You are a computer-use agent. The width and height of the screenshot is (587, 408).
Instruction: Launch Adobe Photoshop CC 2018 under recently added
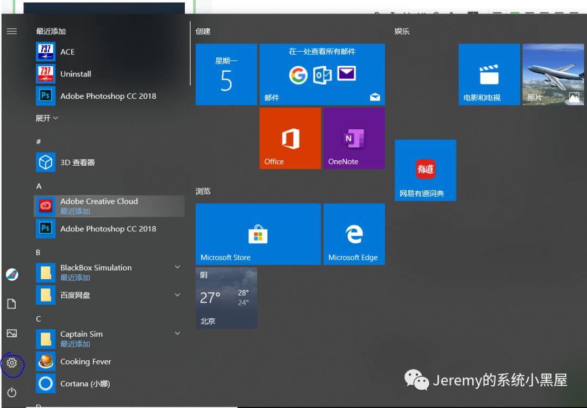click(110, 96)
